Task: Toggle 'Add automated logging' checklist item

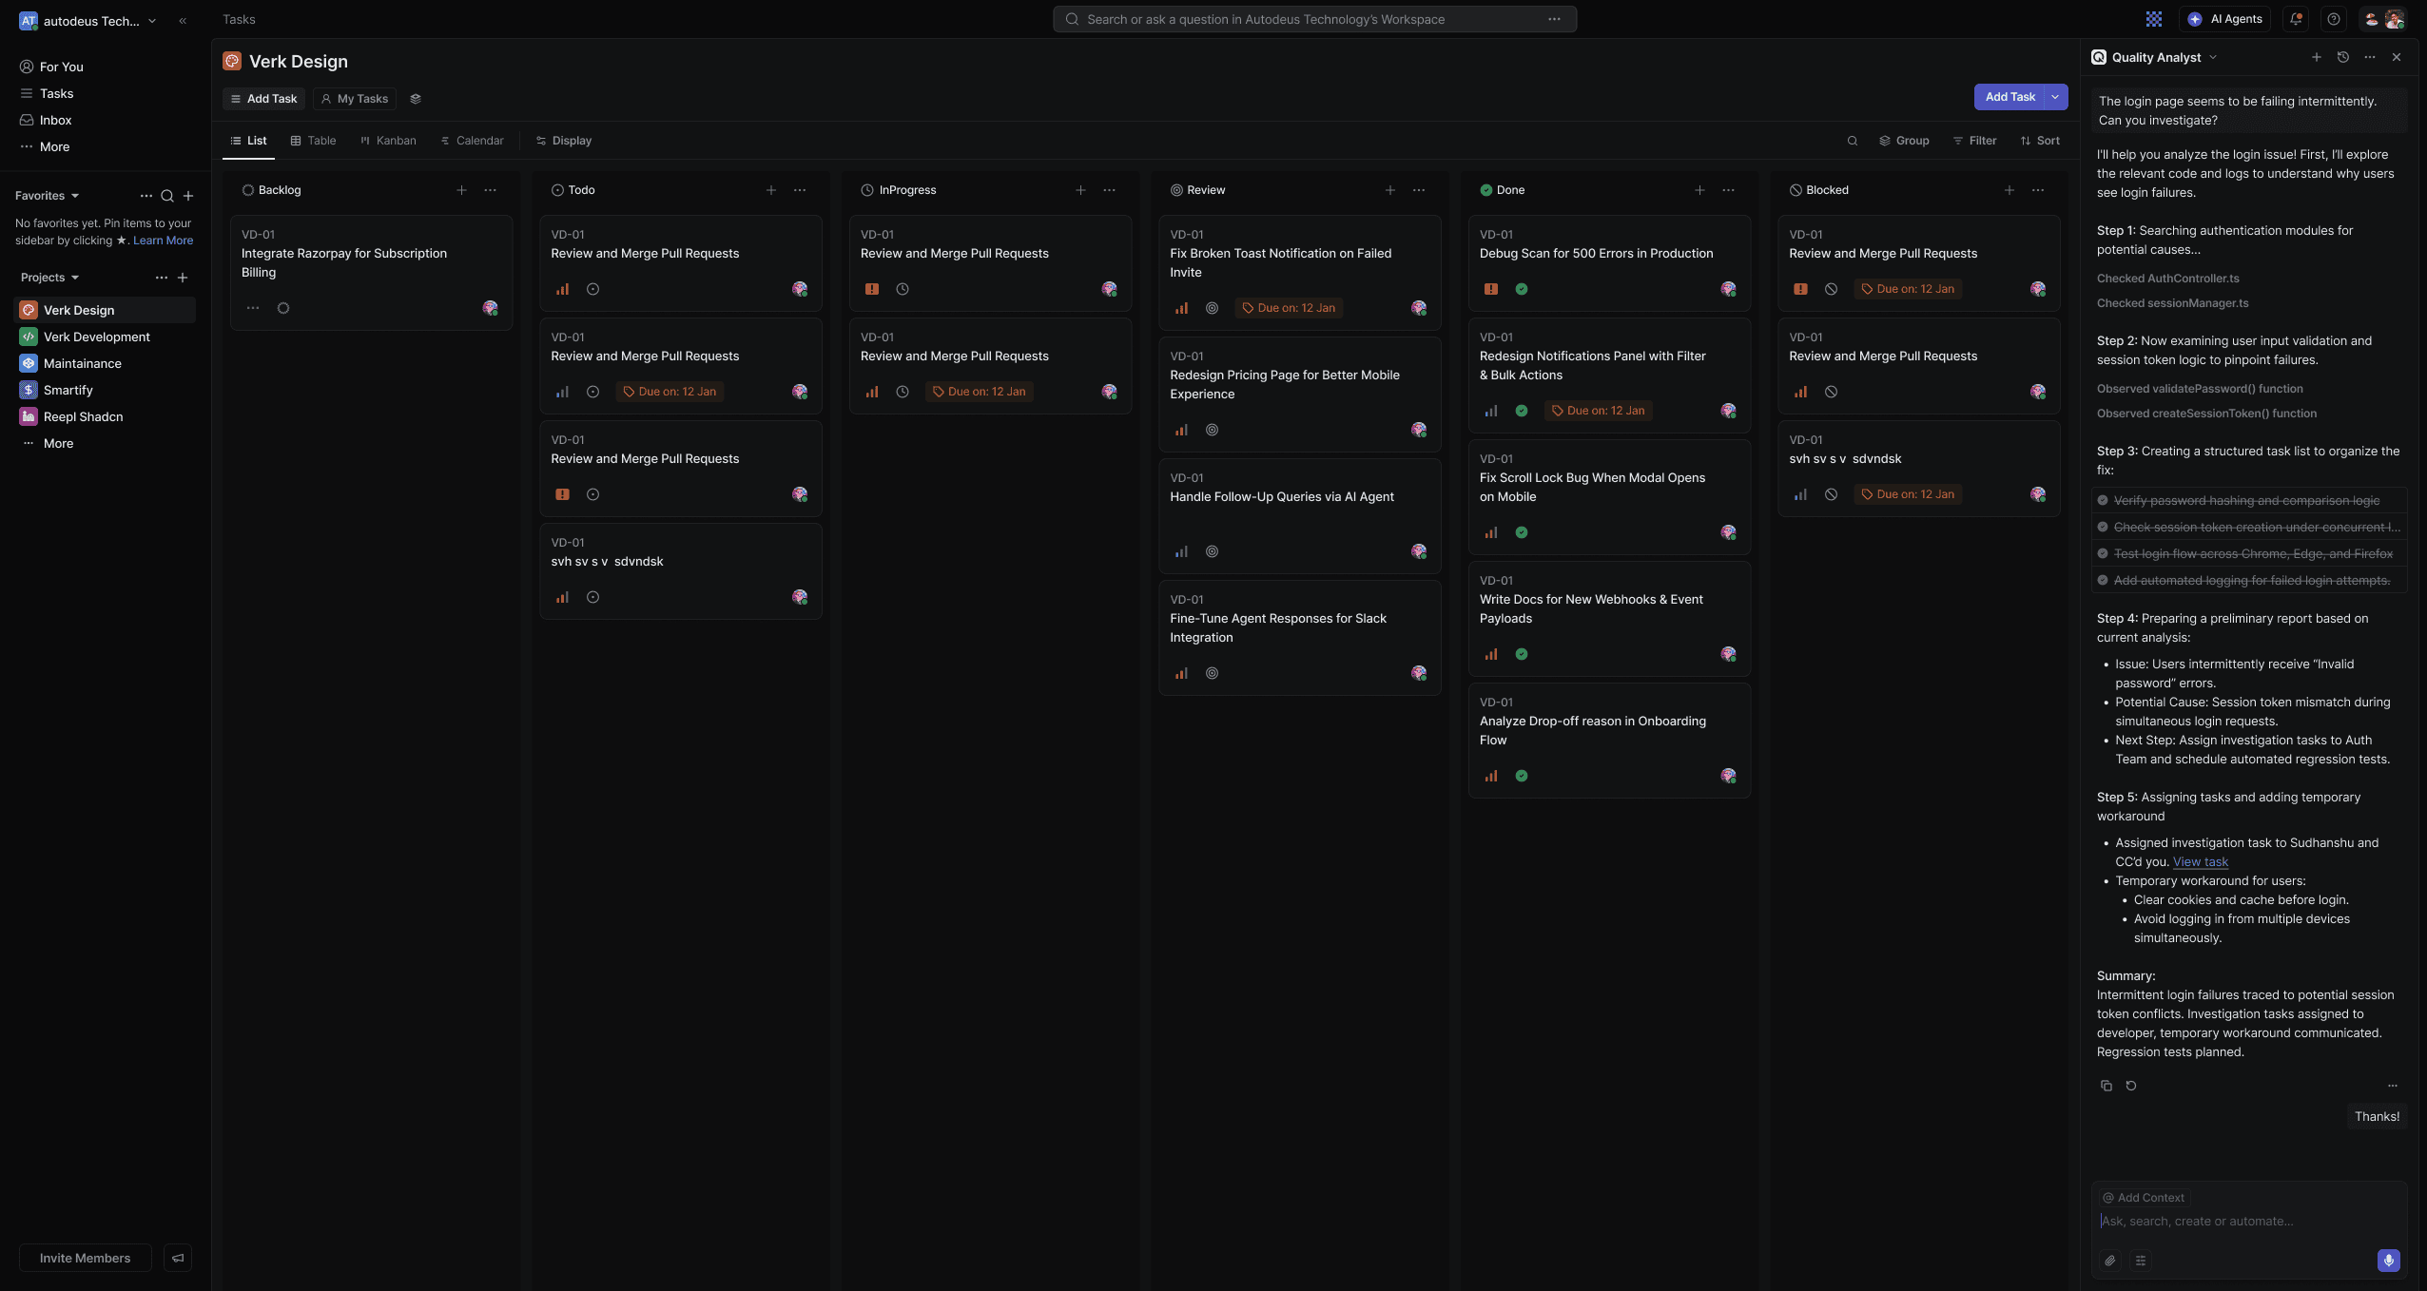Action: [2103, 580]
